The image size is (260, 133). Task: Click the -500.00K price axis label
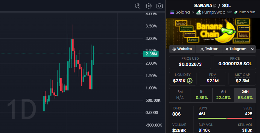(x=154, y=125)
